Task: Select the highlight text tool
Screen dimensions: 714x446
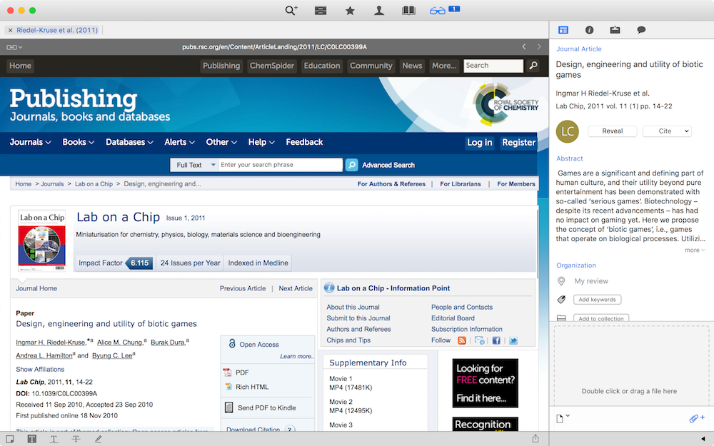Action: point(31,439)
